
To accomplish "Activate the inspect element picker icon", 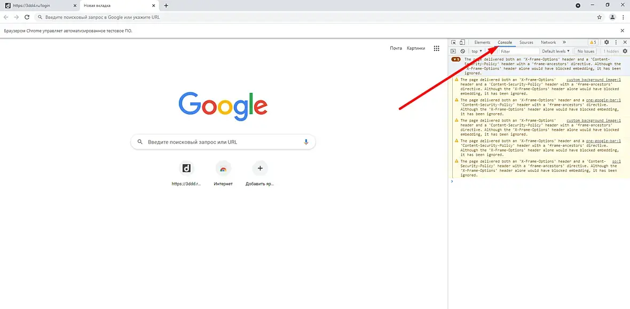I will pyautogui.click(x=454, y=42).
